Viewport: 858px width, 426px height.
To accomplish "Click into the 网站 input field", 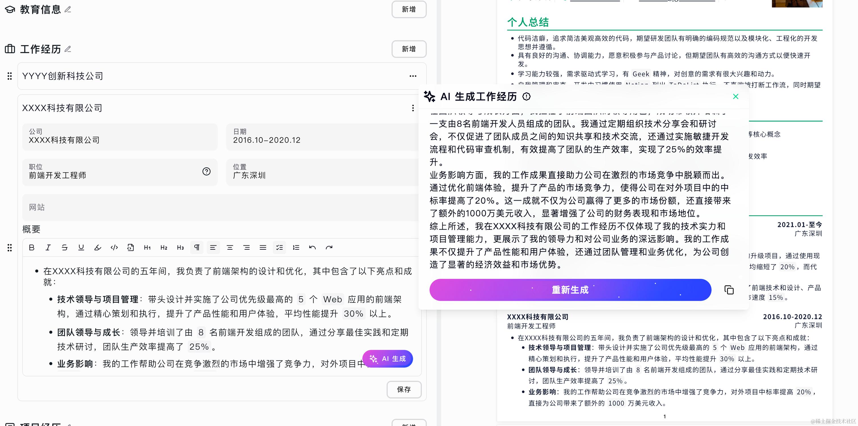I will tap(220, 207).
